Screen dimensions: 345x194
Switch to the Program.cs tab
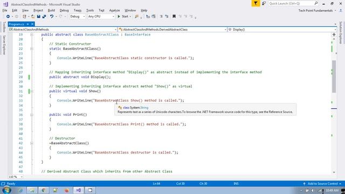click(17, 24)
